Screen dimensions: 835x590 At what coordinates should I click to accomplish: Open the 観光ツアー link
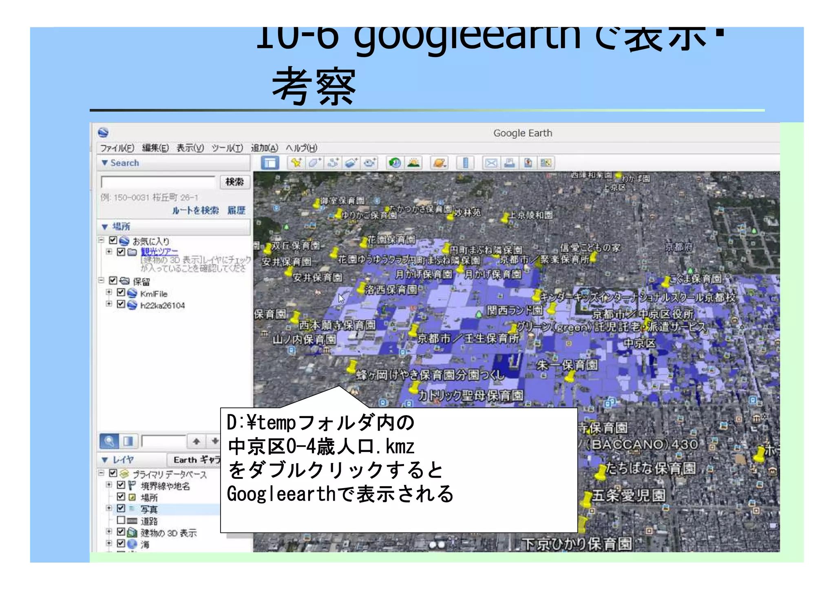159,251
